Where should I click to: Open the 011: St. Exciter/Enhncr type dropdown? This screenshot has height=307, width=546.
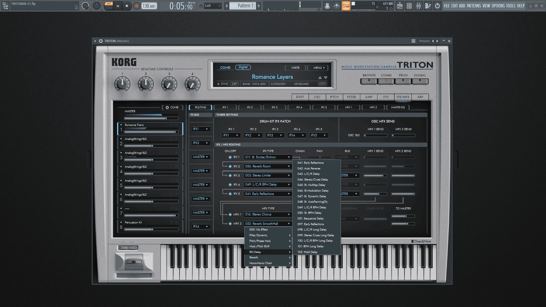click(x=268, y=157)
